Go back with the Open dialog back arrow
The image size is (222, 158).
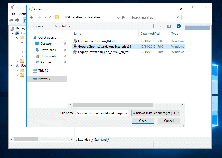coord(32,18)
